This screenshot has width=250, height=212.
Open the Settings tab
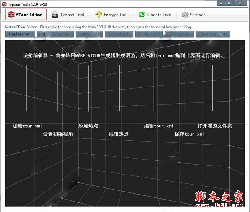point(194,15)
